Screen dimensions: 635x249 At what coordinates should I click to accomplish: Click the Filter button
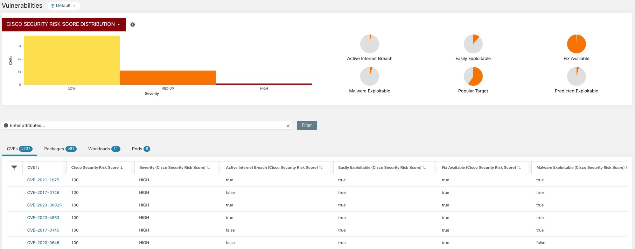307,125
